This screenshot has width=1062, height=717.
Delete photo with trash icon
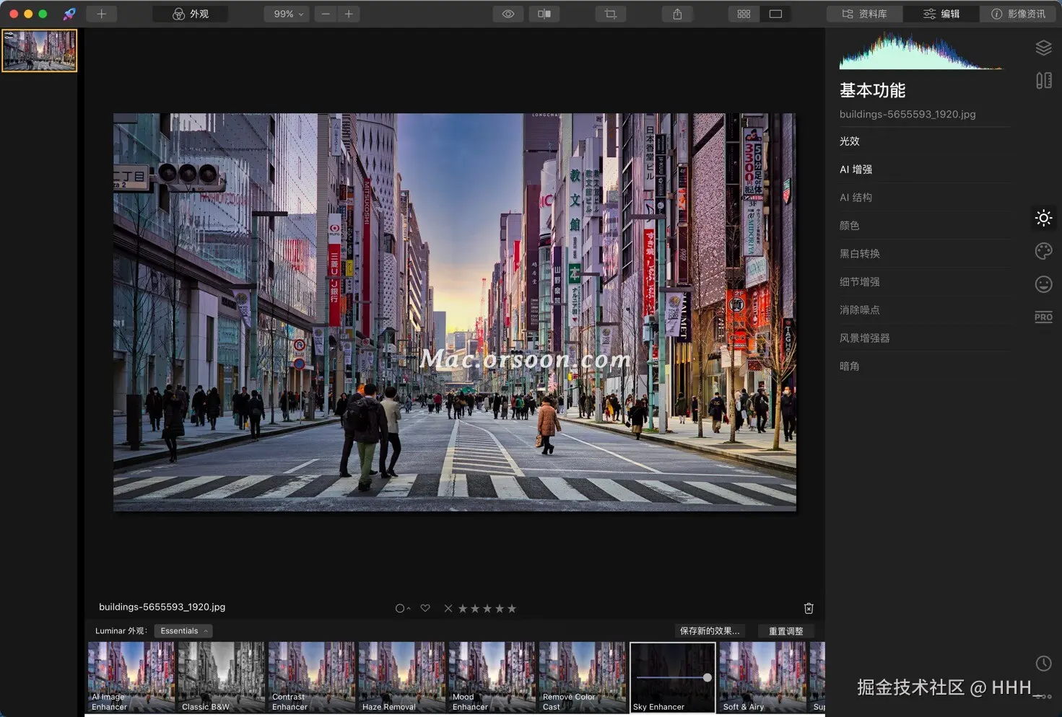809,608
